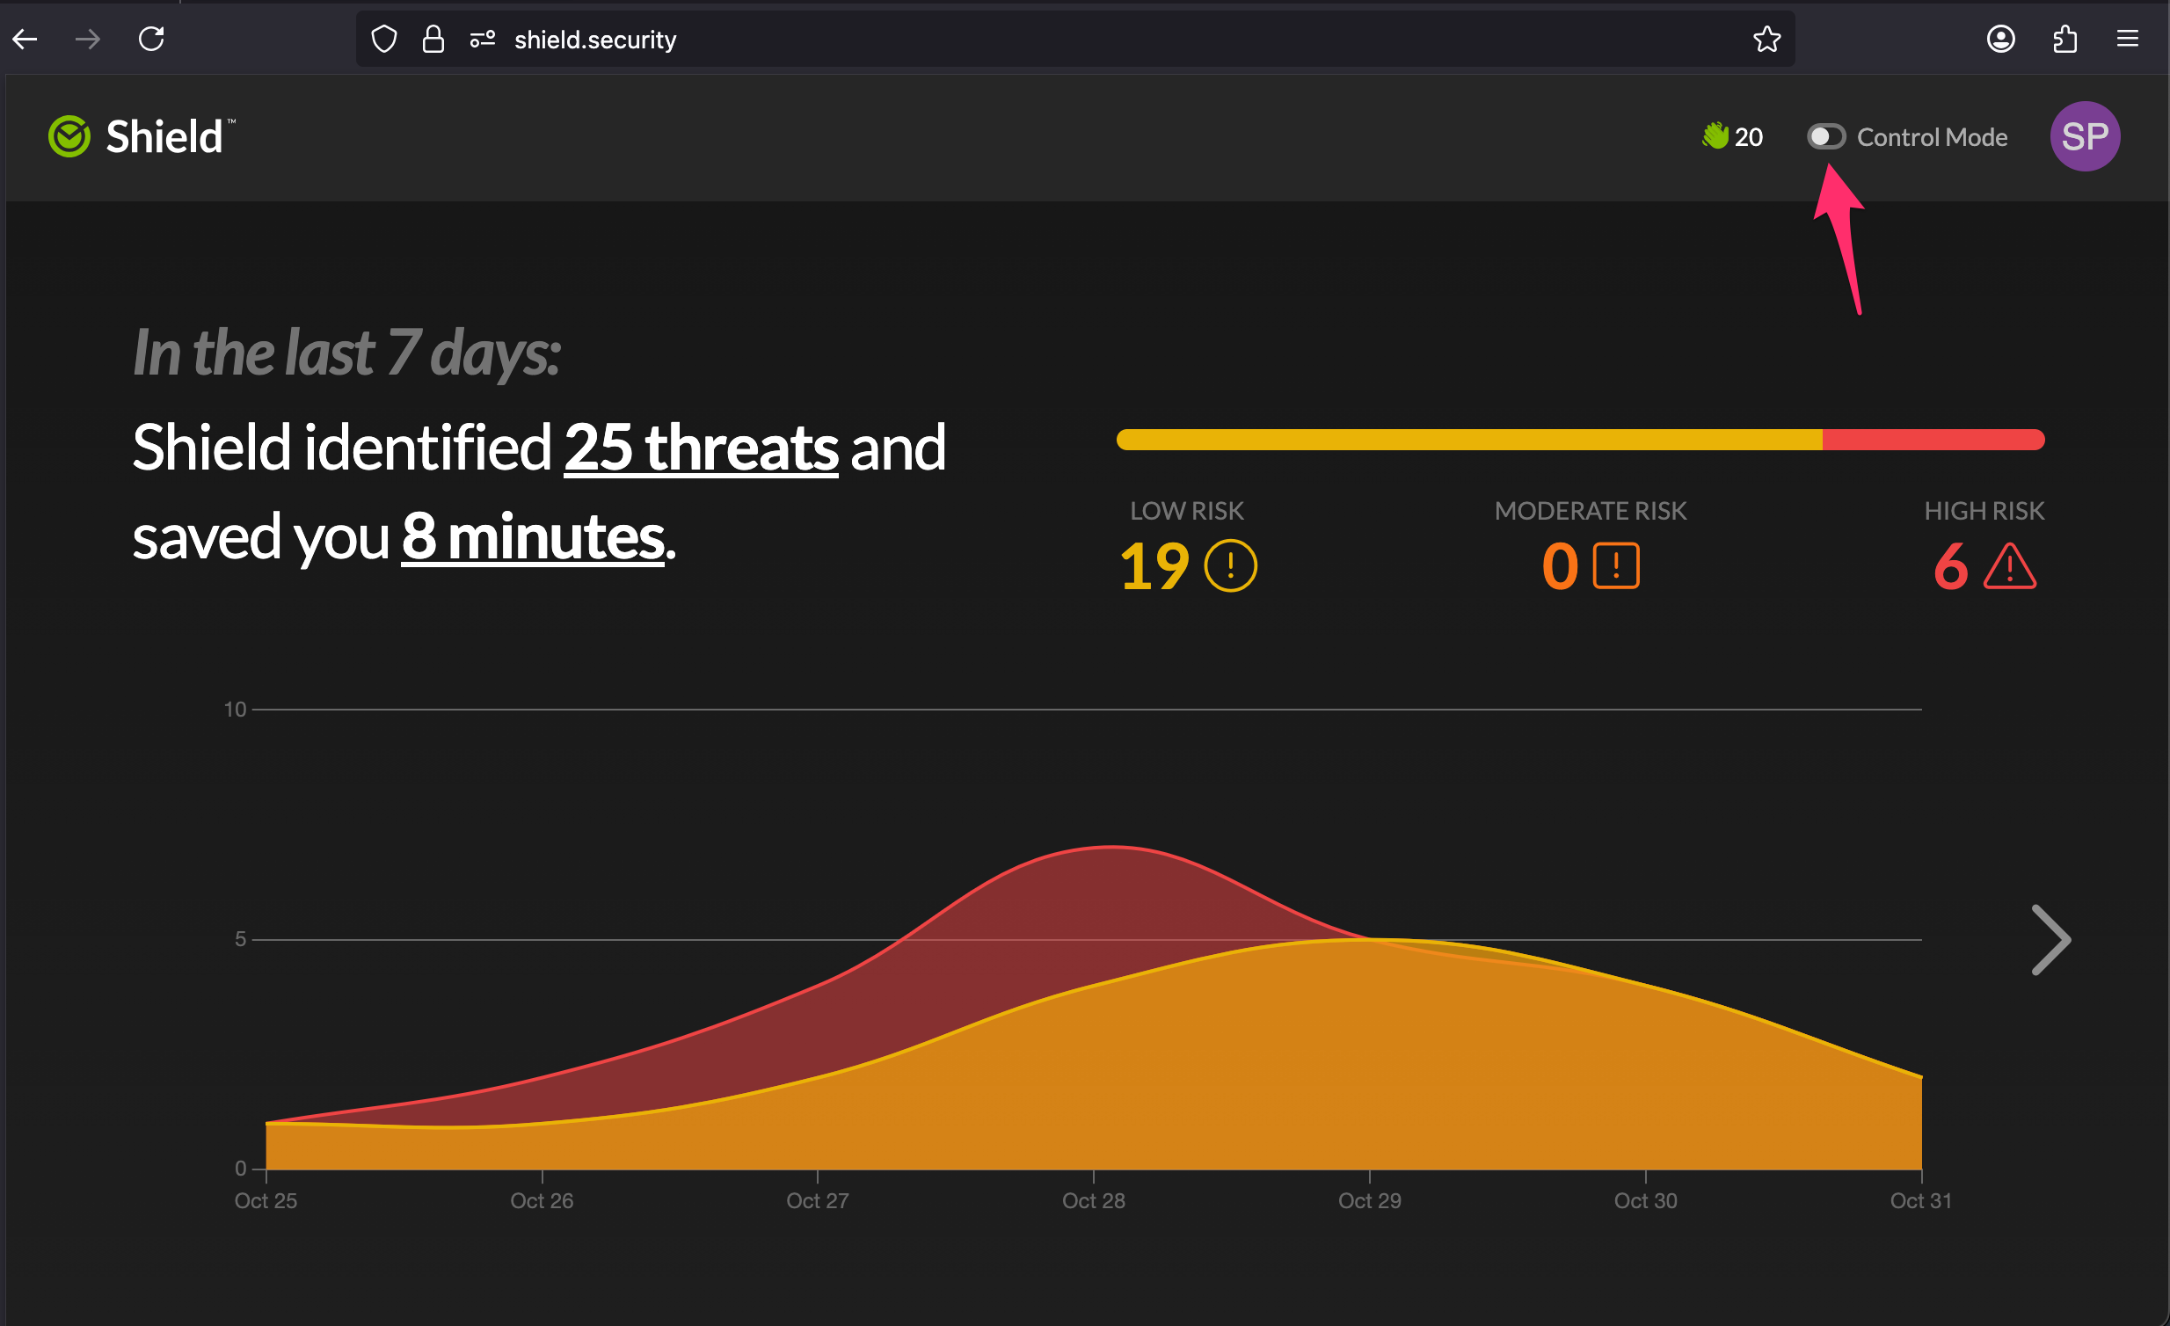Click the Shield logo icon

69,136
